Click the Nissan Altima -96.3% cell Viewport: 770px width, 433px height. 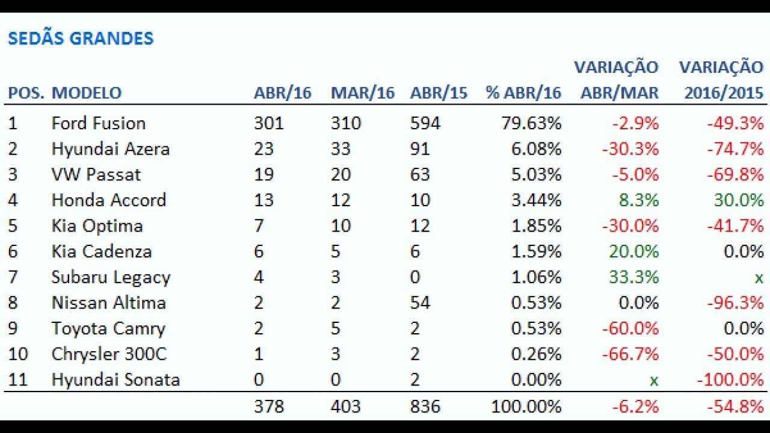point(735,303)
